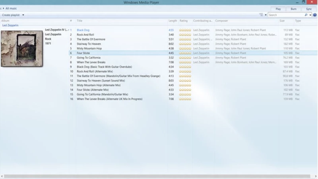Open the Help icon
This screenshot has height=179, width=318.
[315, 15]
